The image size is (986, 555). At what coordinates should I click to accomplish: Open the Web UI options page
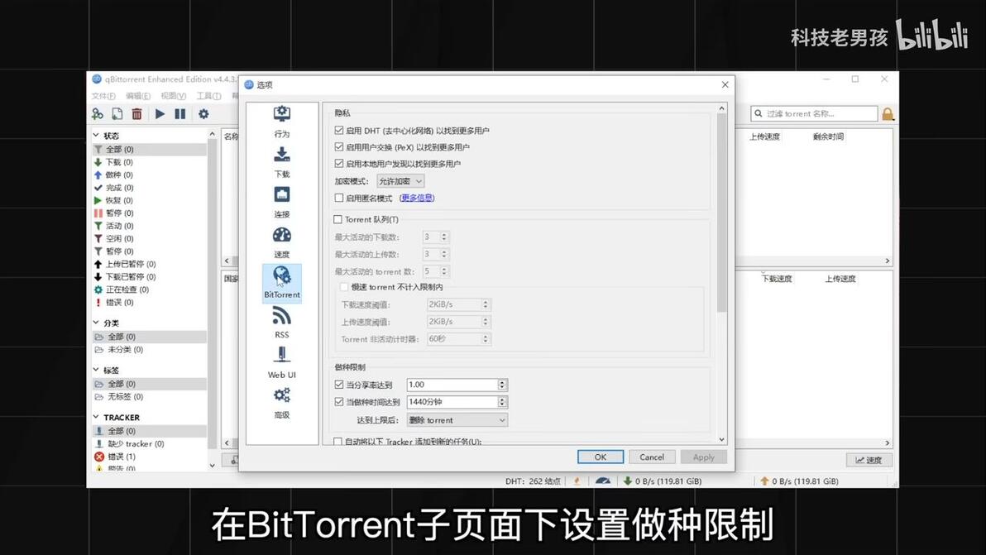(282, 363)
